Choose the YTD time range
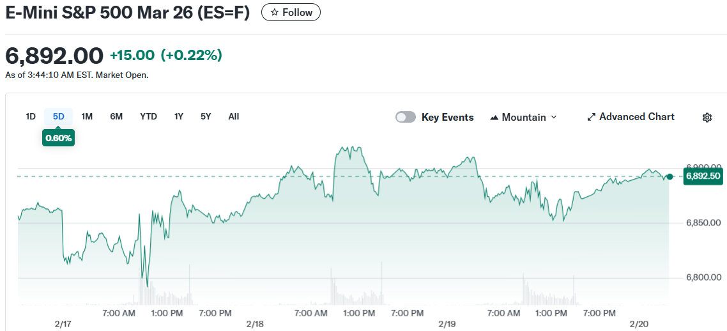 148,117
